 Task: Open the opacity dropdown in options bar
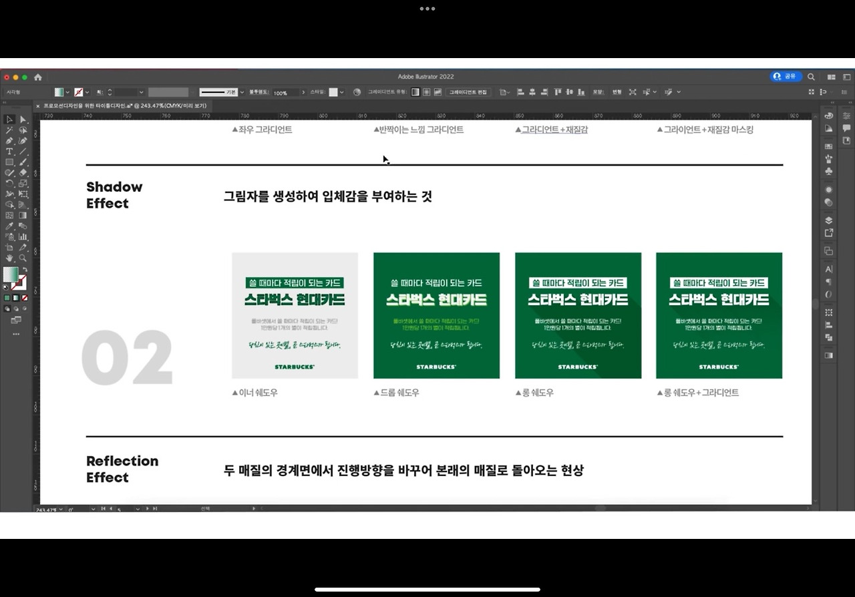pyautogui.click(x=304, y=92)
